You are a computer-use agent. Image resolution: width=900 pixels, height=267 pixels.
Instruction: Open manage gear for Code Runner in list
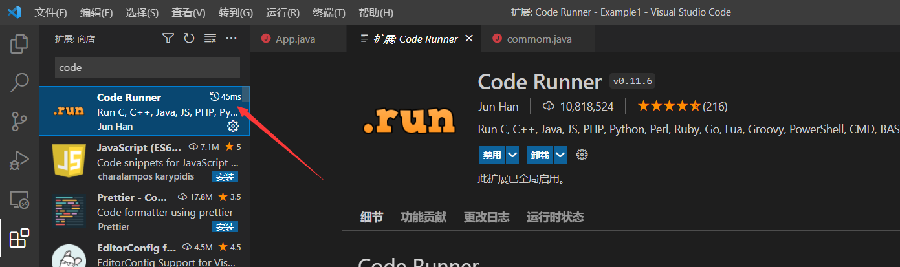[233, 126]
